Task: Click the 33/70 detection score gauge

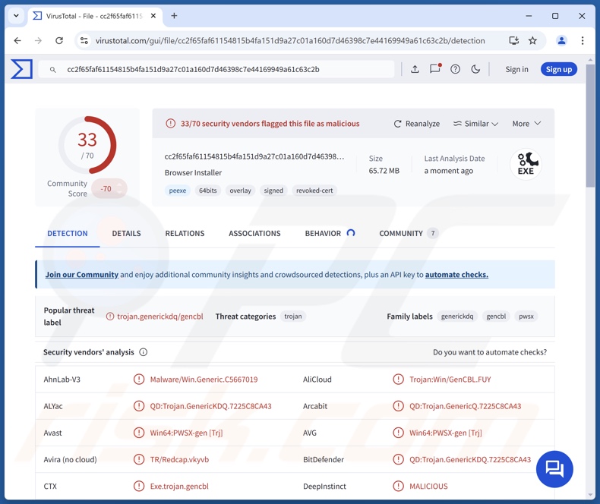Action: tap(87, 145)
